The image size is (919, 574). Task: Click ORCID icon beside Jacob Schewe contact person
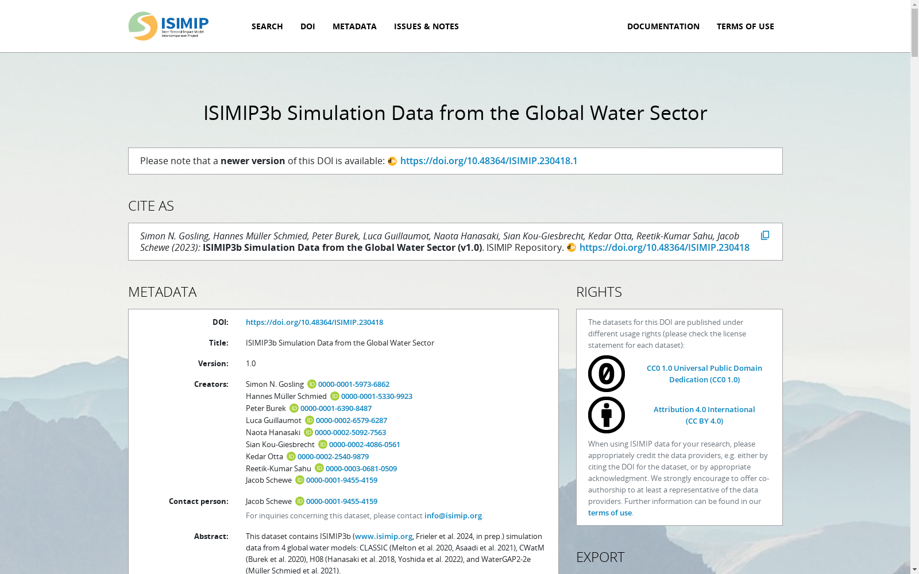tap(299, 501)
